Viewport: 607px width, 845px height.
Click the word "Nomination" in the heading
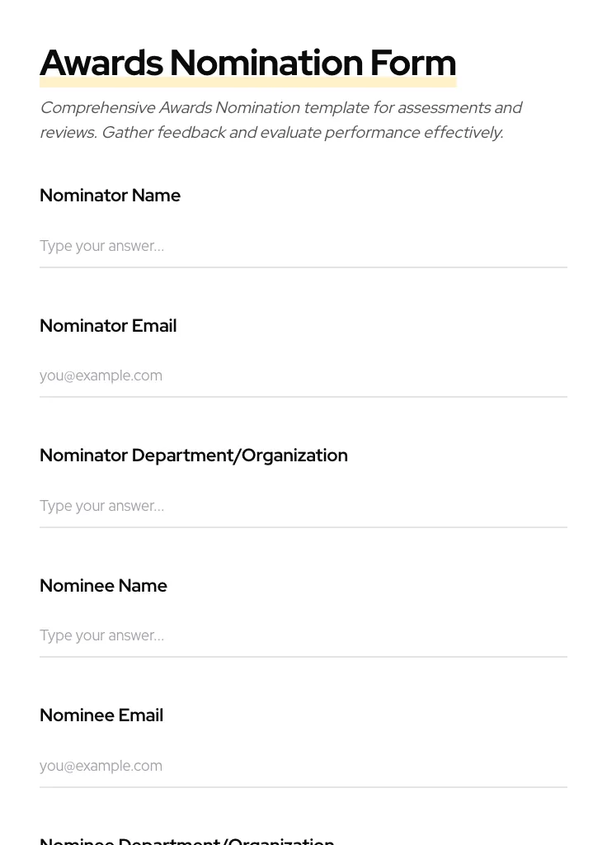point(266,64)
